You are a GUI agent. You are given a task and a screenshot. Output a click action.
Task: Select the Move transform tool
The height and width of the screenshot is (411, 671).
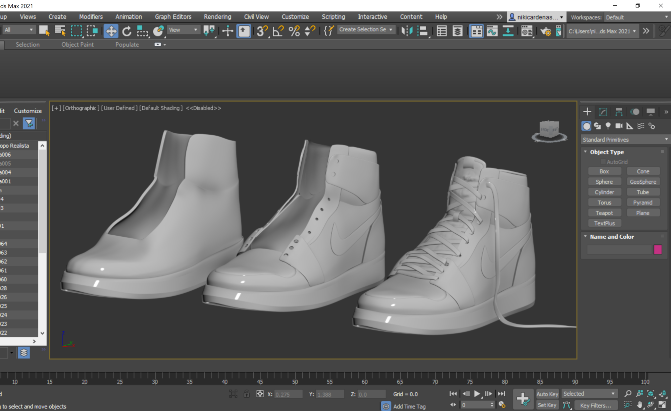[111, 31]
